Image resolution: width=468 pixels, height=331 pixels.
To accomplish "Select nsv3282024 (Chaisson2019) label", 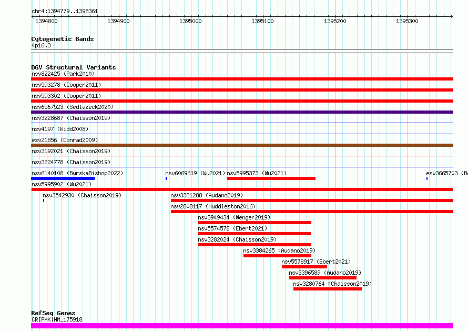I will (x=237, y=239).
